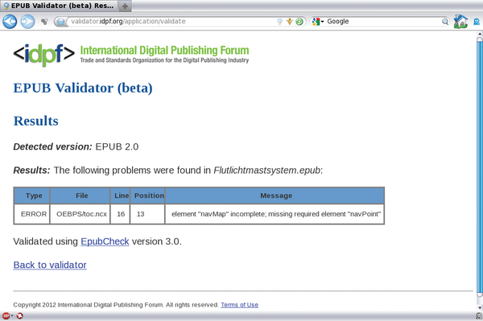Open the Home page icon
483x321 pixels.
(x=460, y=21)
